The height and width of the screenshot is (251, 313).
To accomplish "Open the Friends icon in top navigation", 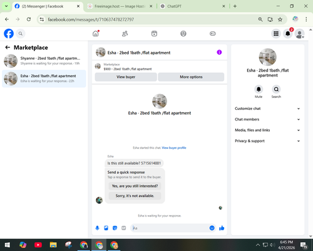I will pos(125,33).
